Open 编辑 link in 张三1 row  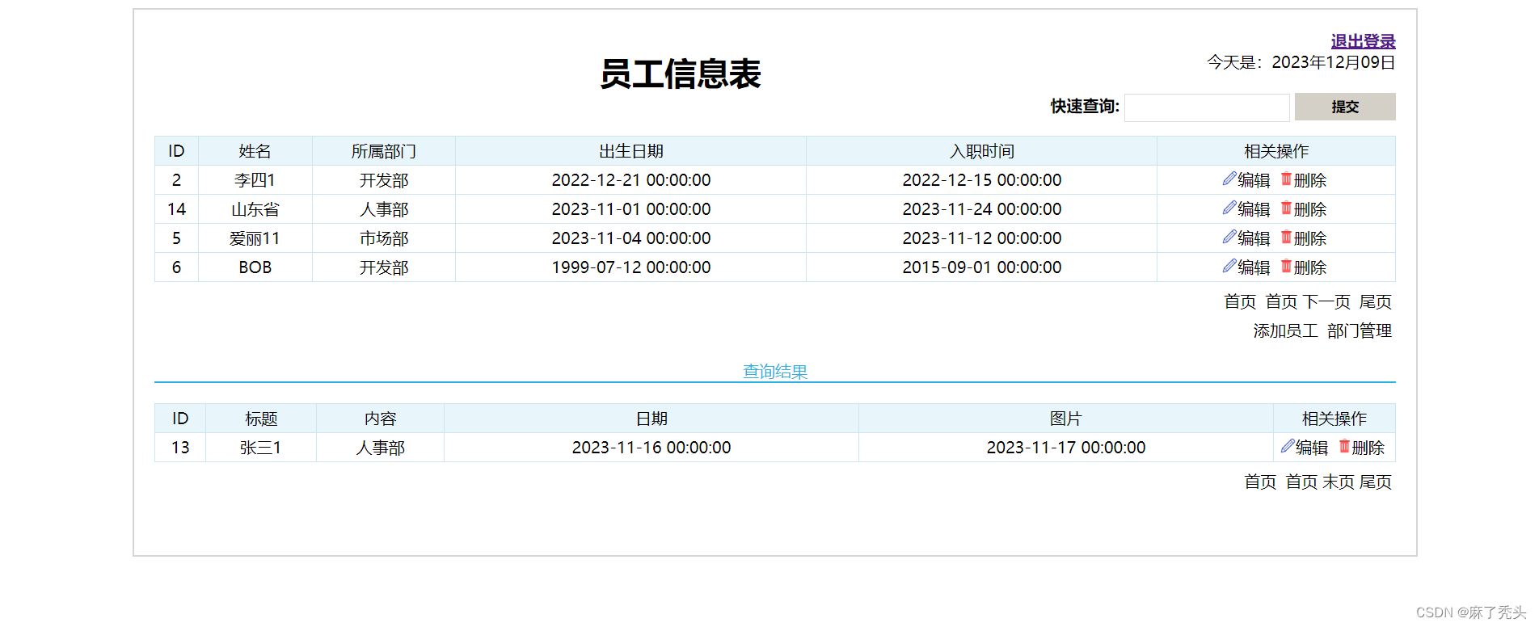click(1312, 448)
